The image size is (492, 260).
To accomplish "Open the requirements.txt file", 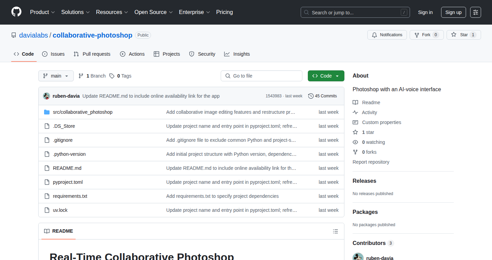I will pos(70,196).
